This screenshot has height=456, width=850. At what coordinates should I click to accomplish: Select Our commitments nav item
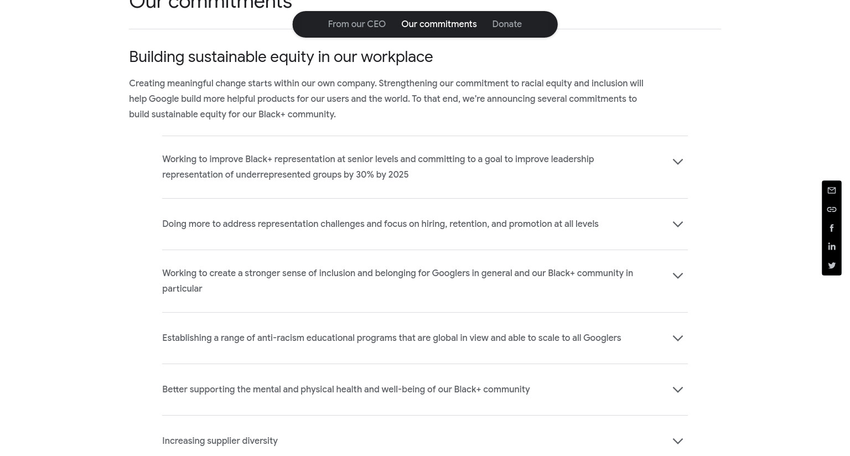tap(439, 24)
